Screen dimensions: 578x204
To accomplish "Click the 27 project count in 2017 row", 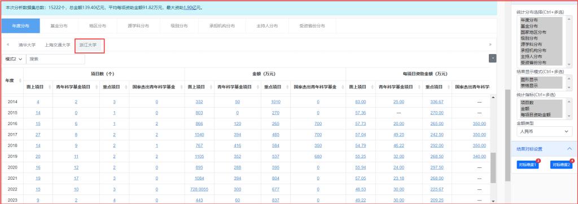I will (38, 135).
